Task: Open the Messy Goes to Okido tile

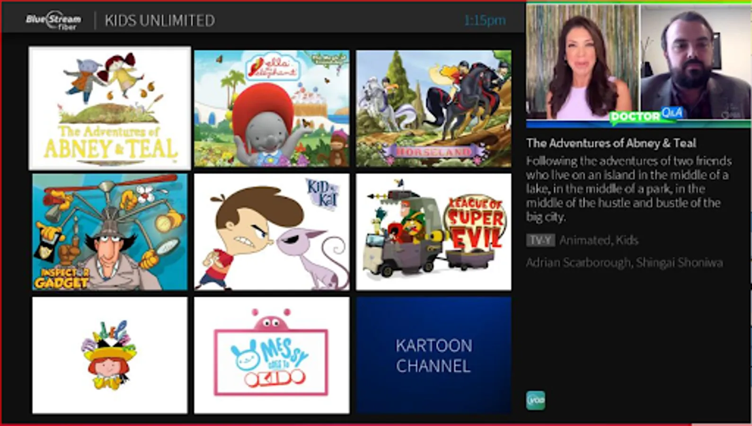Action: [x=272, y=355]
